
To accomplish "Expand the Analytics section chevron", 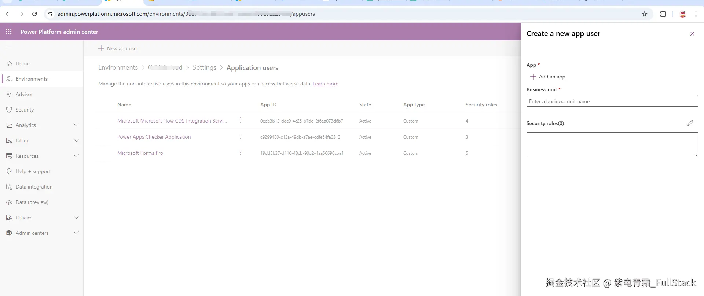I will [76, 125].
